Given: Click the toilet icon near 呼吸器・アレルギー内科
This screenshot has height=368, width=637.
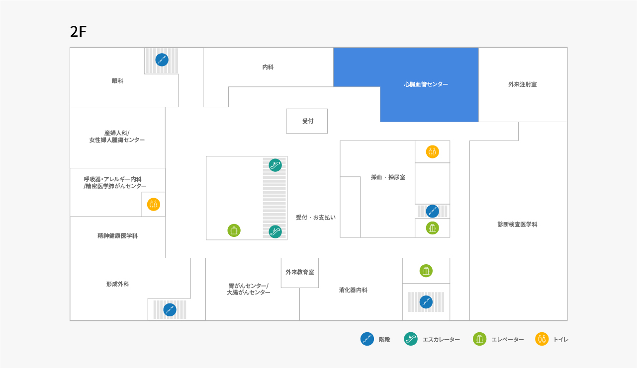Looking at the screenshot, I should (154, 204).
